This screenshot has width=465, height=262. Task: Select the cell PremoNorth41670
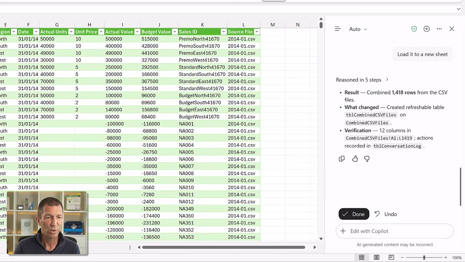pyautogui.click(x=202, y=39)
